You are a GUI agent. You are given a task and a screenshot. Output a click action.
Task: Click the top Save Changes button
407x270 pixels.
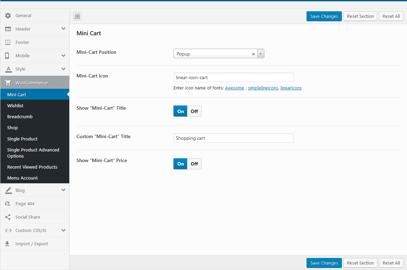pyautogui.click(x=324, y=16)
